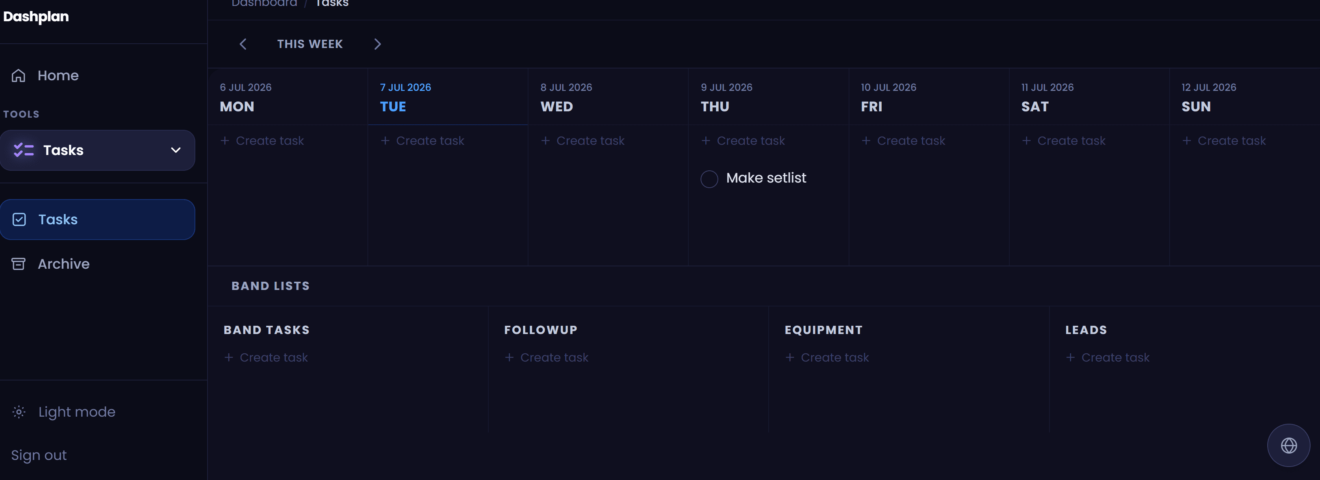Click plus icon in Thursday column

706,140
